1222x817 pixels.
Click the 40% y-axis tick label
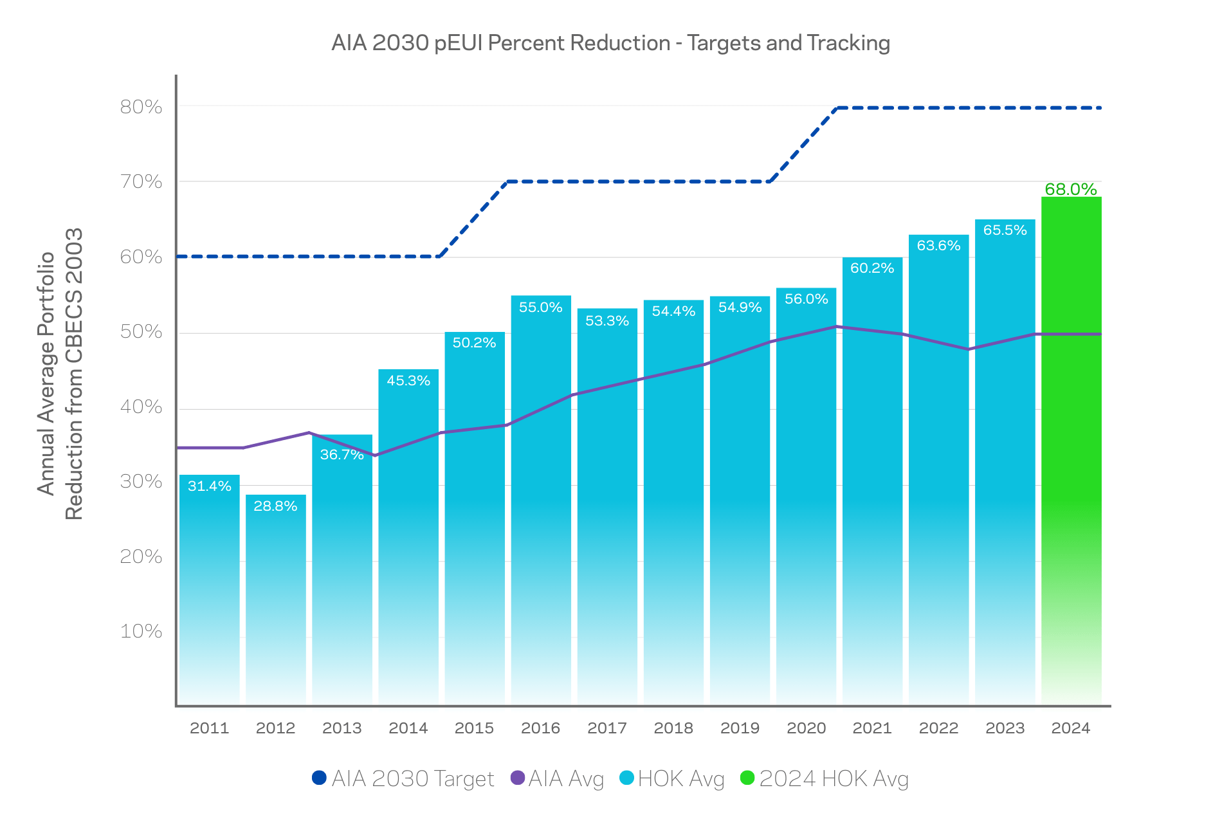(141, 407)
